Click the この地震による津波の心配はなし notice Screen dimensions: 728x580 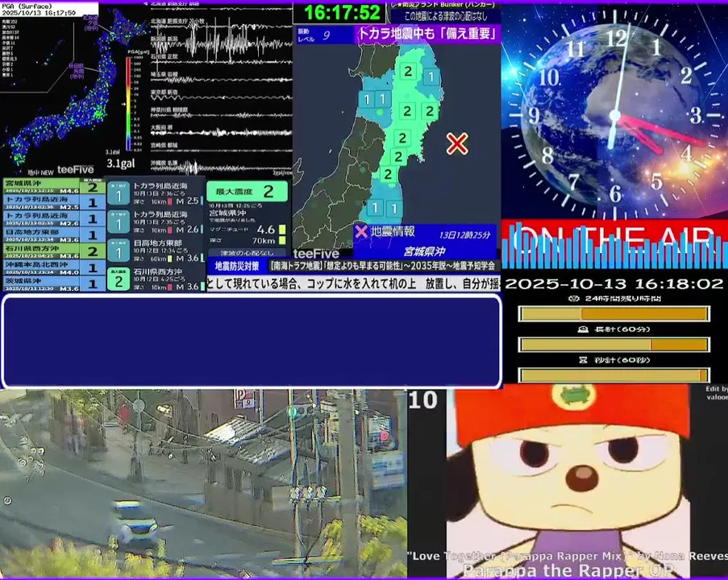pos(446,16)
